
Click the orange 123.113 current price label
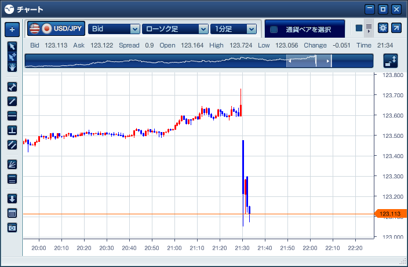click(392, 214)
